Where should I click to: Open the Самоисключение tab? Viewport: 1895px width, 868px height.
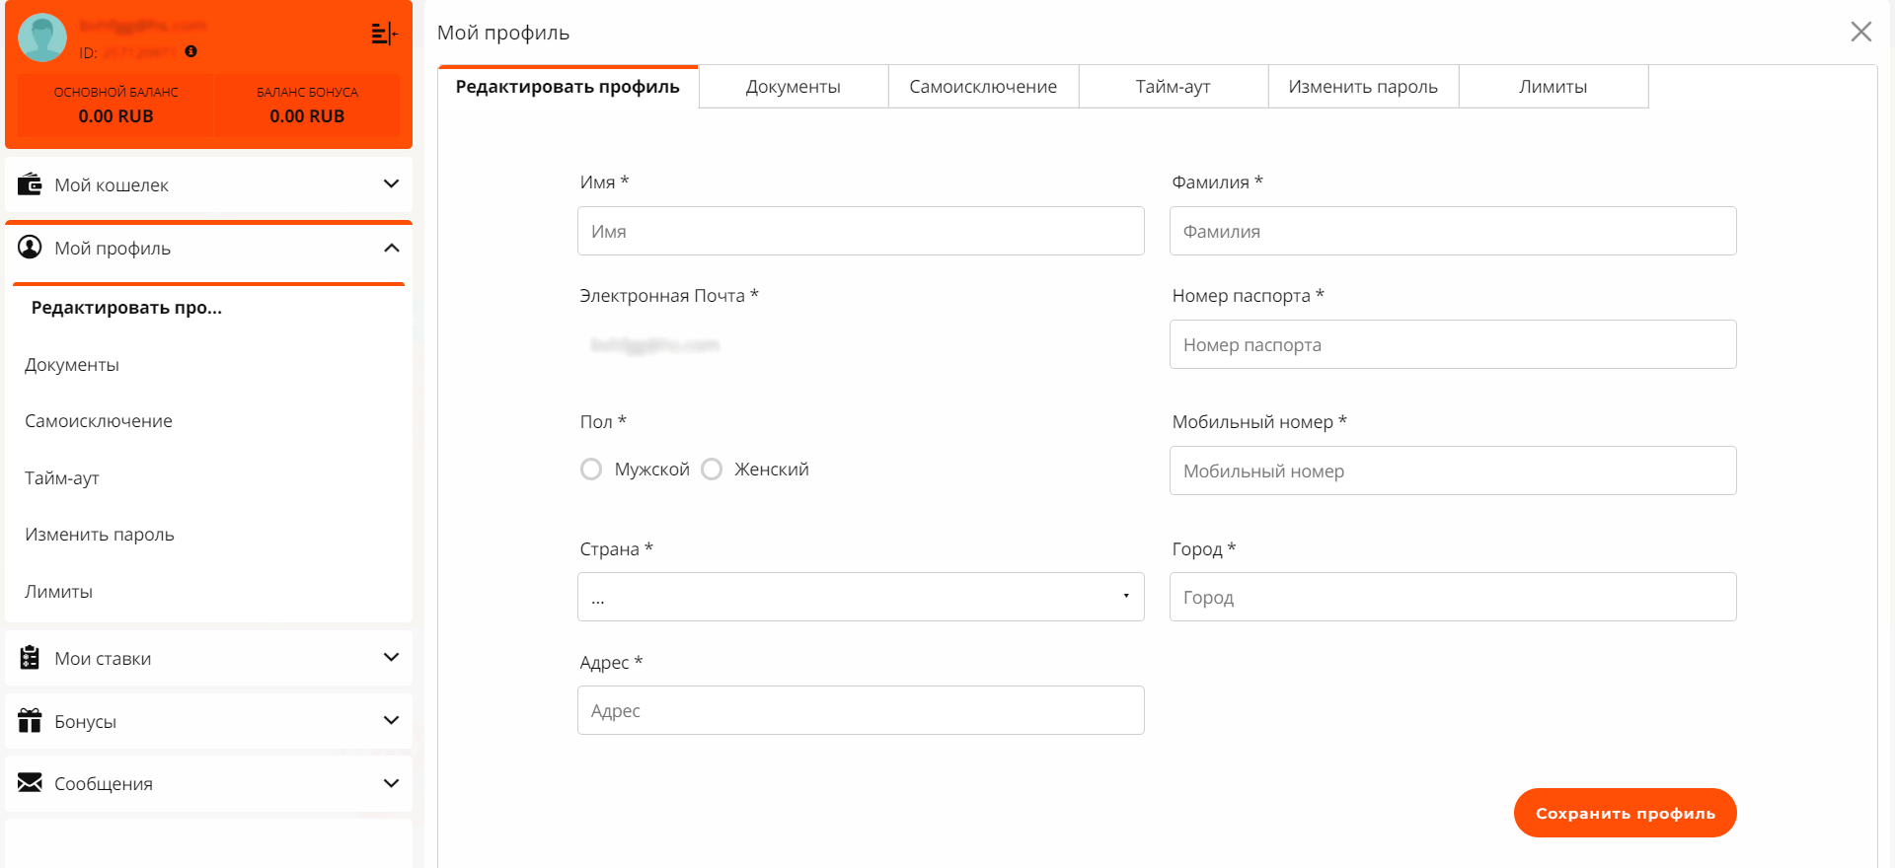click(x=983, y=87)
